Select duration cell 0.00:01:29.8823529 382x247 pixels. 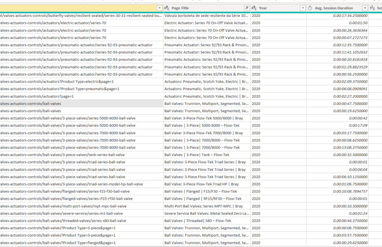[338, 67]
